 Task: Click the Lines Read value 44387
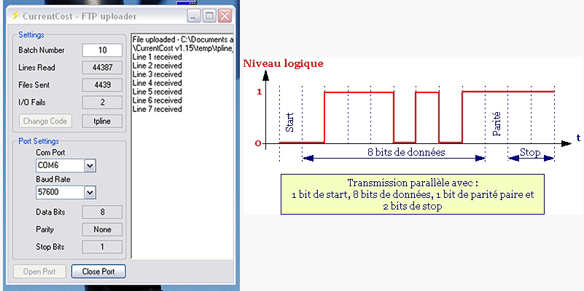pos(101,68)
